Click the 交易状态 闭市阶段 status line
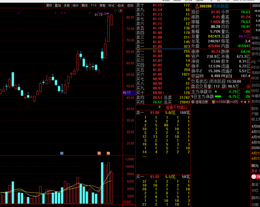 click(x=217, y=82)
